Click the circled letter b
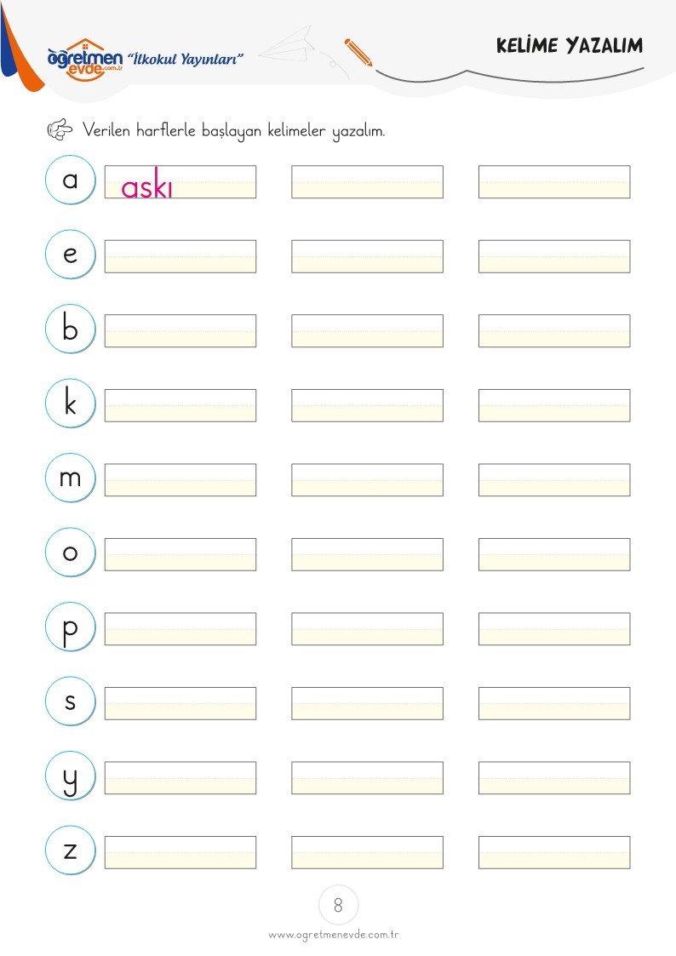The width and height of the screenshot is (676, 956). click(x=70, y=329)
